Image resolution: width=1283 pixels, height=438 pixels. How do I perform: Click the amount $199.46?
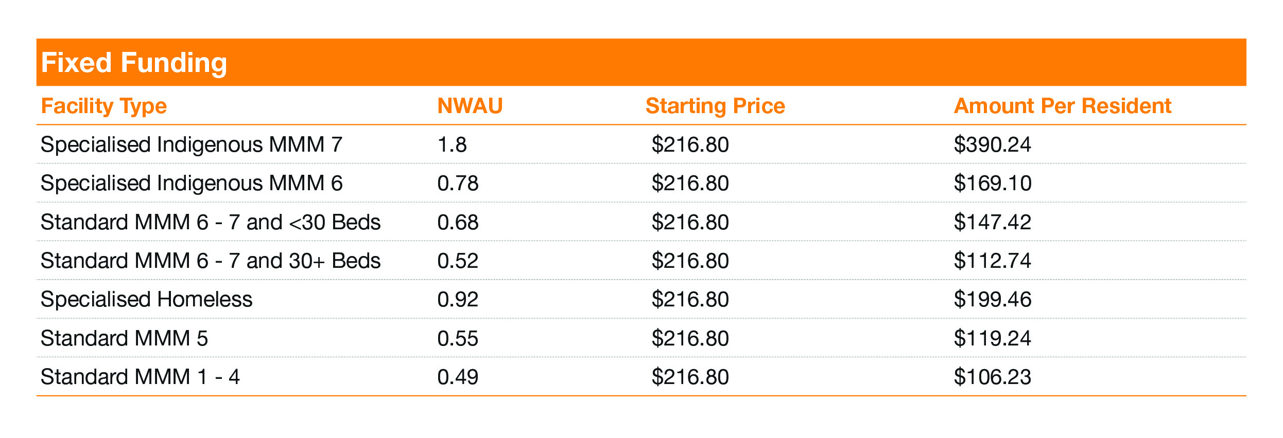pos(993,299)
